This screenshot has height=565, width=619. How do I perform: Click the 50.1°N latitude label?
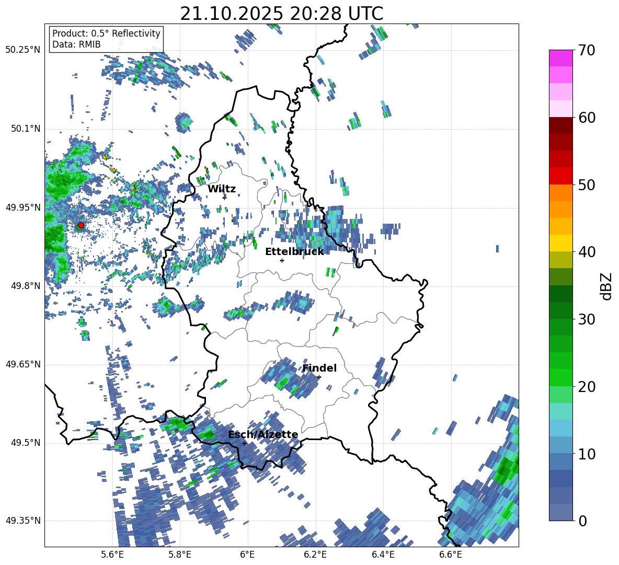[26, 129]
